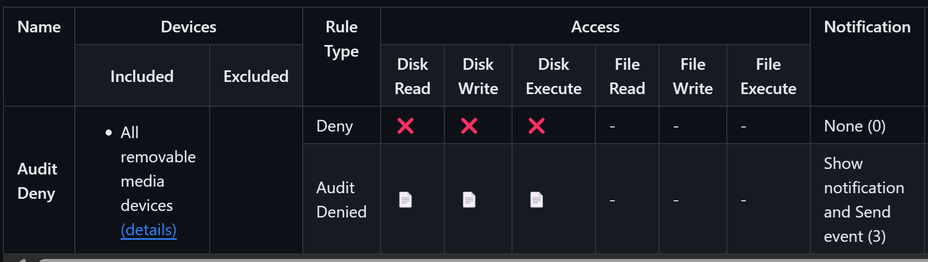Click the red X under Disk Write

point(469,125)
